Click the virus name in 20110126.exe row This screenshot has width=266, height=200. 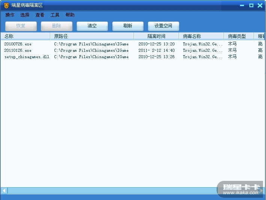[x=203, y=50]
